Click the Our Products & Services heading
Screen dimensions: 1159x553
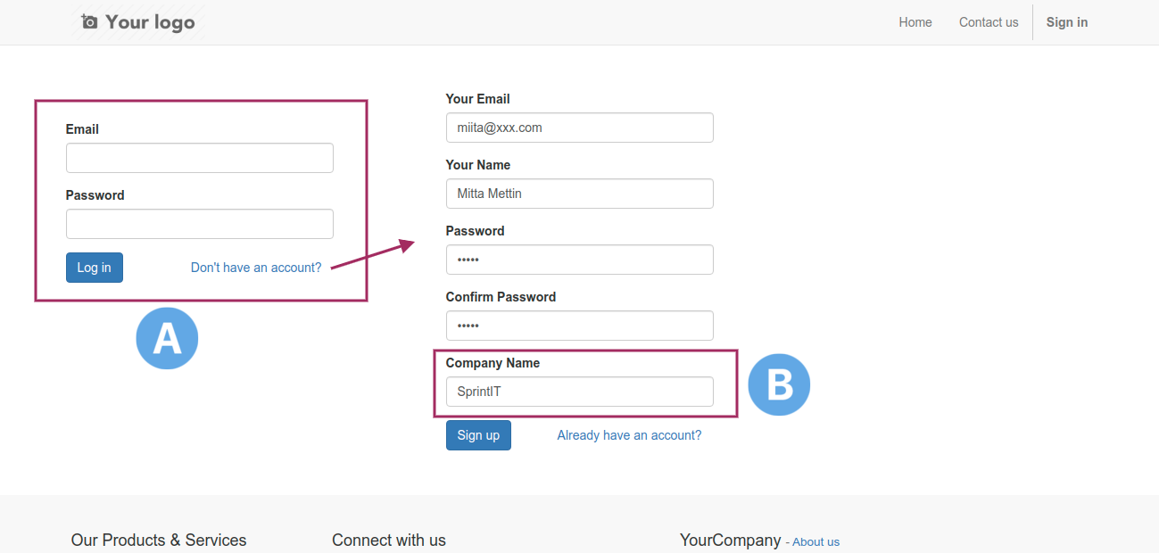(159, 540)
